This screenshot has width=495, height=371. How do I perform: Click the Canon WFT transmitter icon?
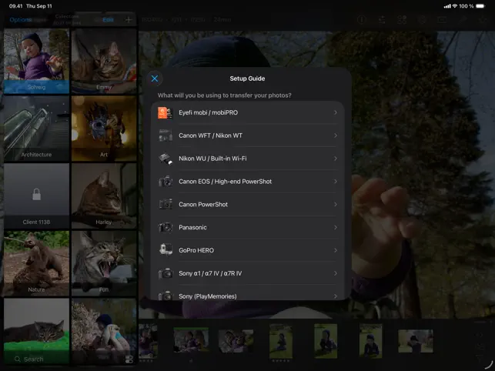click(165, 135)
